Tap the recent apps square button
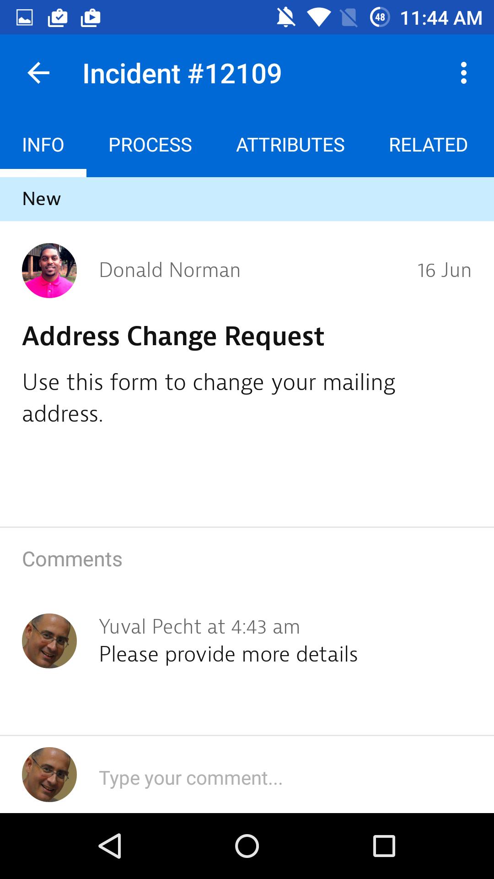The width and height of the screenshot is (494, 879). (x=384, y=846)
